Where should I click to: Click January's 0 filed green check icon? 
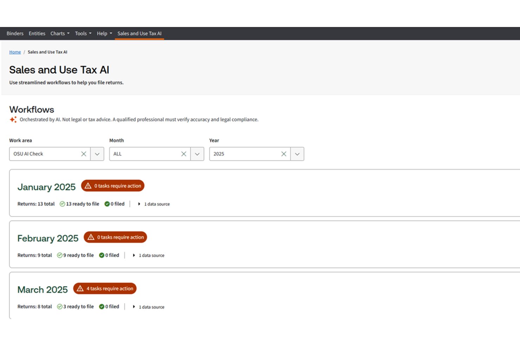[x=107, y=204]
